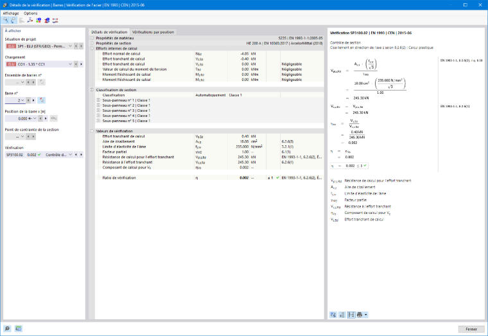Expand the Propriétés de section row

[x=92, y=43]
